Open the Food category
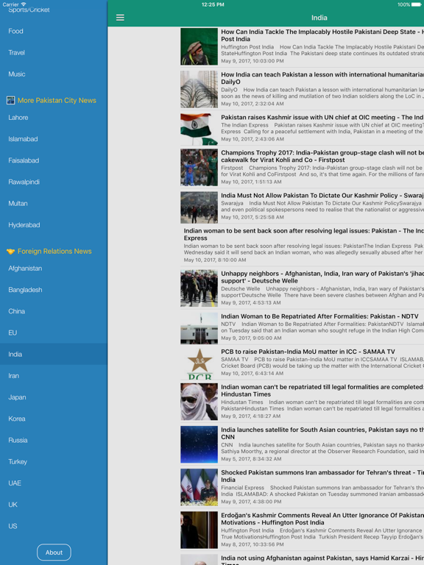This screenshot has width=424, height=565. point(53,31)
